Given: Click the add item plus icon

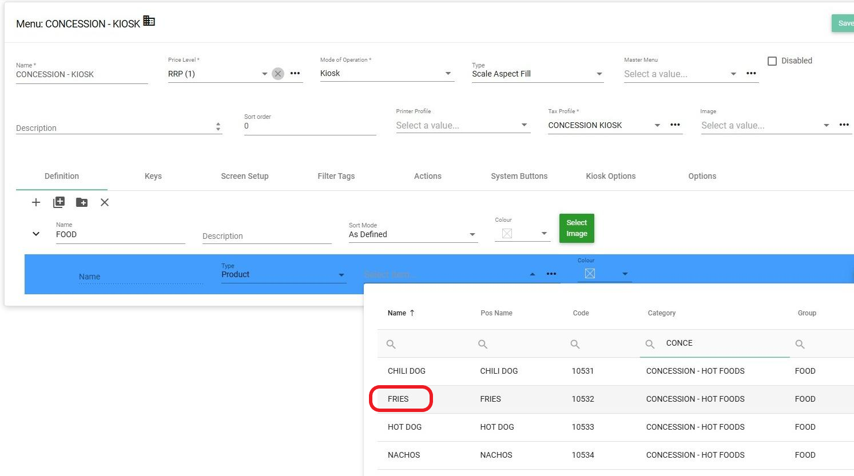Looking at the screenshot, I should coord(36,202).
